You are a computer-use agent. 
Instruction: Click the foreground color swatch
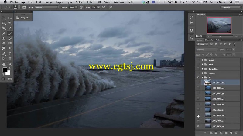5,70
